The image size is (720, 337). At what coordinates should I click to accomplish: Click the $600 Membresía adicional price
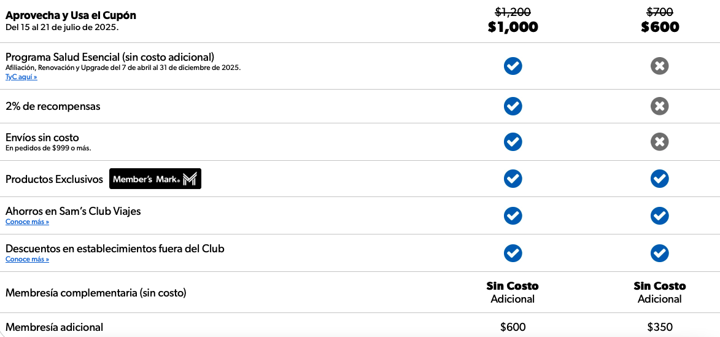pyautogui.click(x=513, y=327)
